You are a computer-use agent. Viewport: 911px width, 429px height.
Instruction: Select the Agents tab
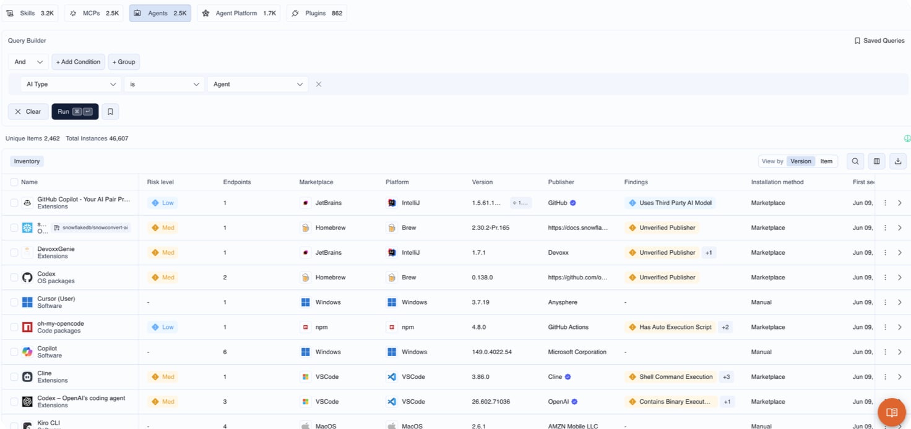160,13
